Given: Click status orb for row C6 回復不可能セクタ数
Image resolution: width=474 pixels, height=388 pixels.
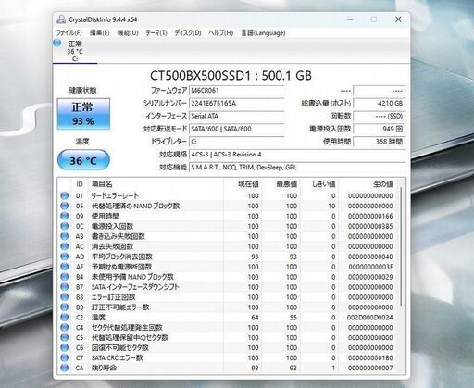Looking at the screenshot, I should tap(64, 347).
